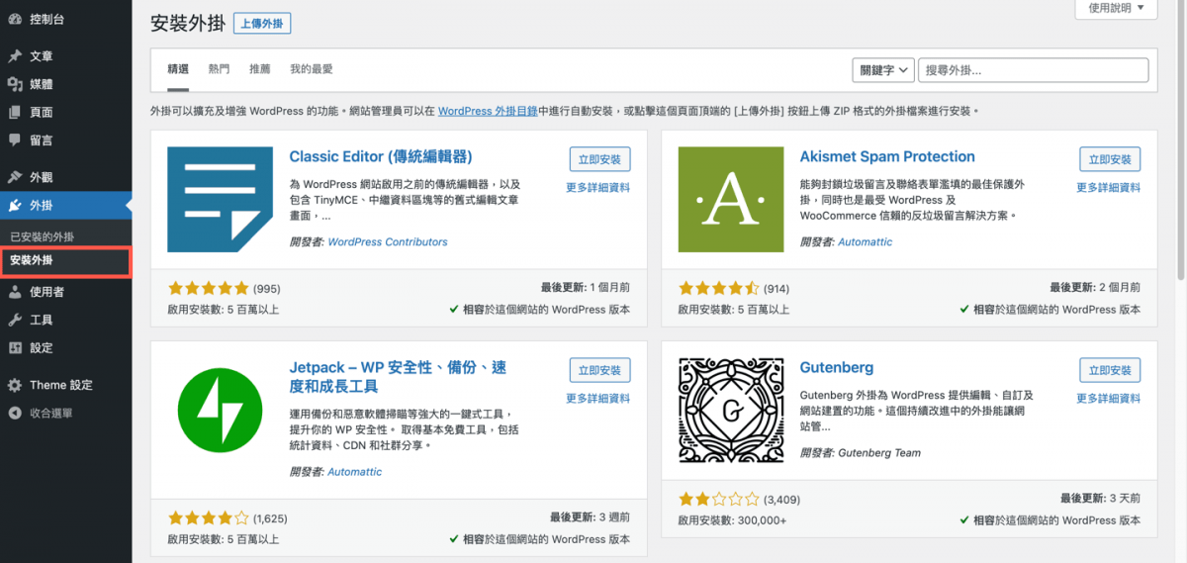This screenshot has width=1187, height=563.
Task: Click the gear icon beside Theme 設定
Action: (x=15, y=385)
